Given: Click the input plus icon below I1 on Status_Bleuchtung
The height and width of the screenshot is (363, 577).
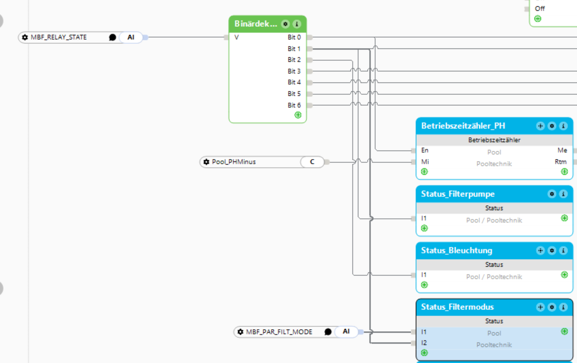Looking at the screenshot, I should [x=424, y=285].
